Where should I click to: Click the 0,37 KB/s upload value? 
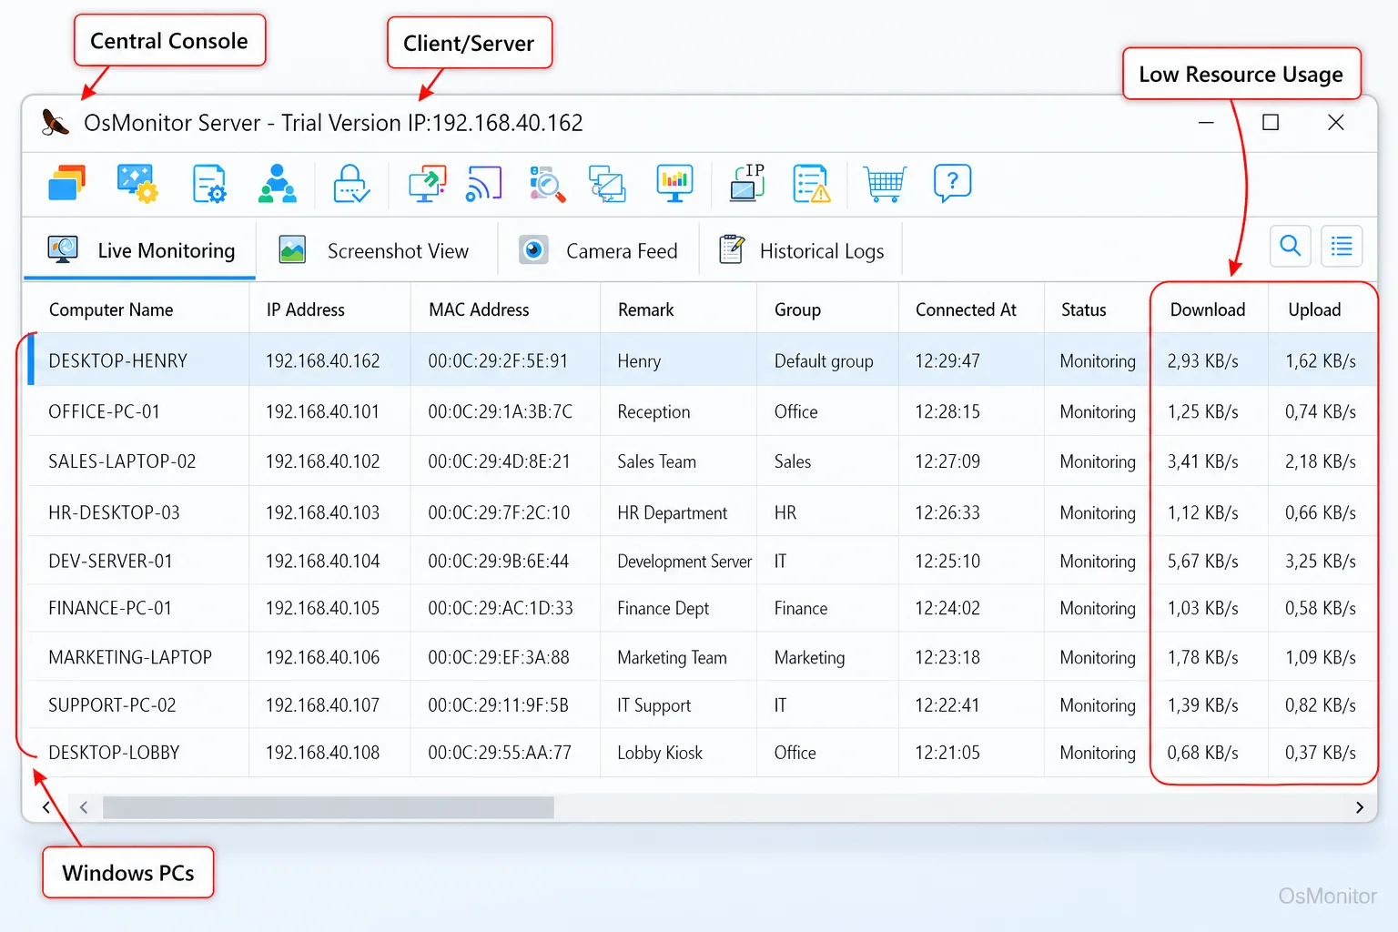click(1321, 753)
